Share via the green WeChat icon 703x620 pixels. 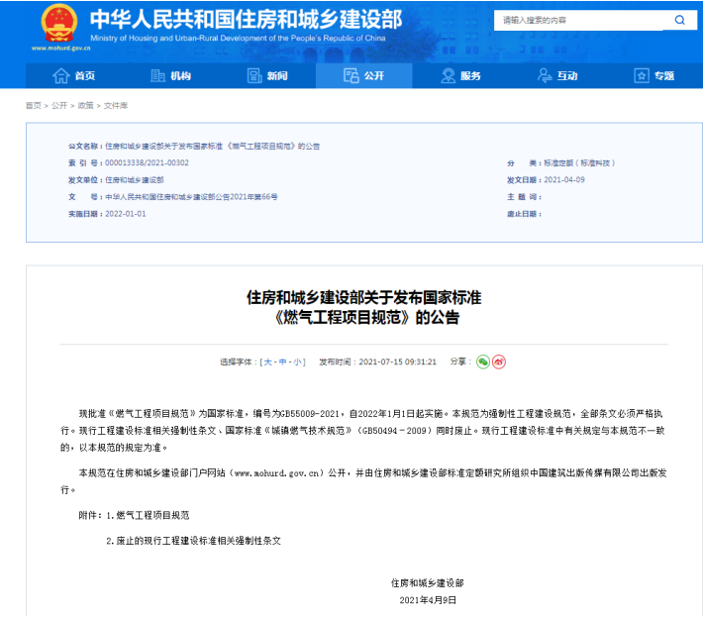(483, 362)
